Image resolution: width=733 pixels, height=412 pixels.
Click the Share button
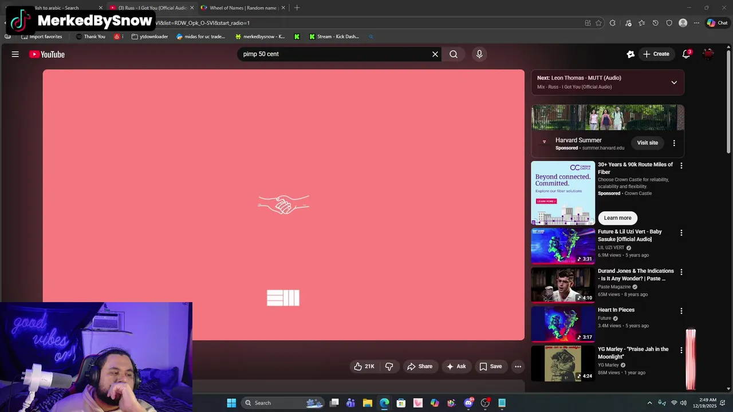click(420, 366)
